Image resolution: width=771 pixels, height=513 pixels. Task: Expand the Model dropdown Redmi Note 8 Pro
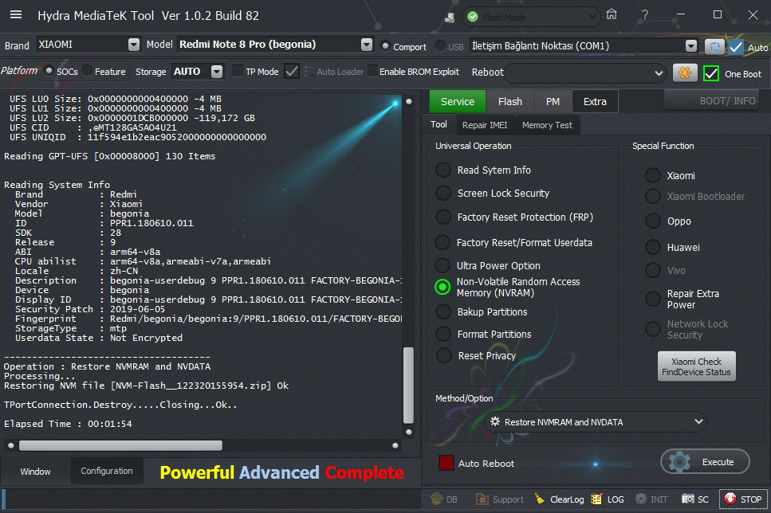click(x=366, y=45)
